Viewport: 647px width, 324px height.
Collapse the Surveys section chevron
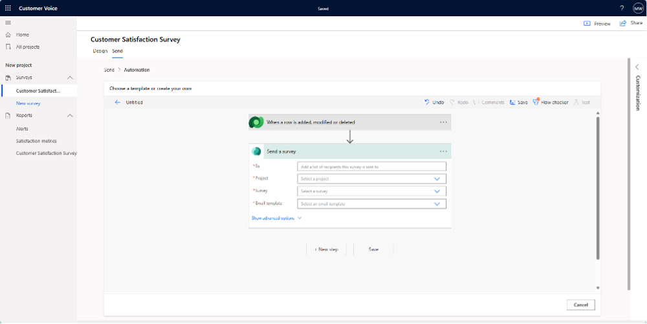click(70, 78)
